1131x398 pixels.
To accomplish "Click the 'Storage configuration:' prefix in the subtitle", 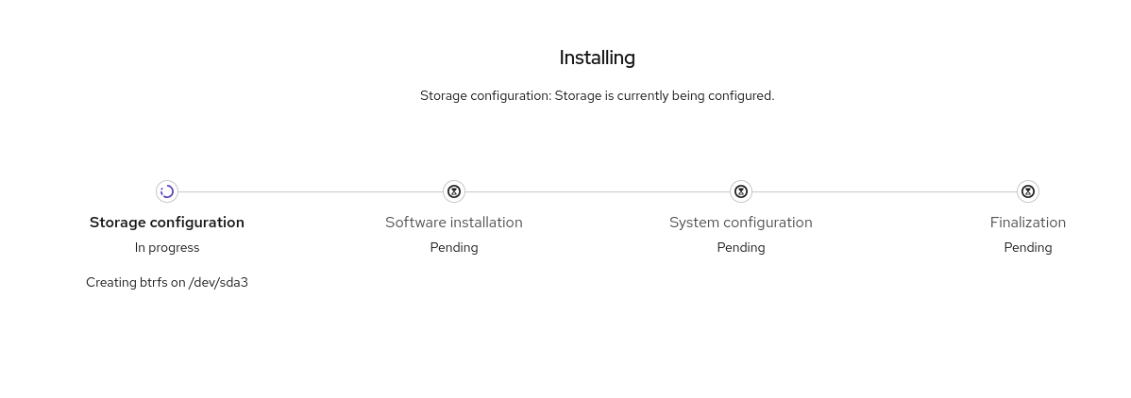I will [x=485, y=95].
